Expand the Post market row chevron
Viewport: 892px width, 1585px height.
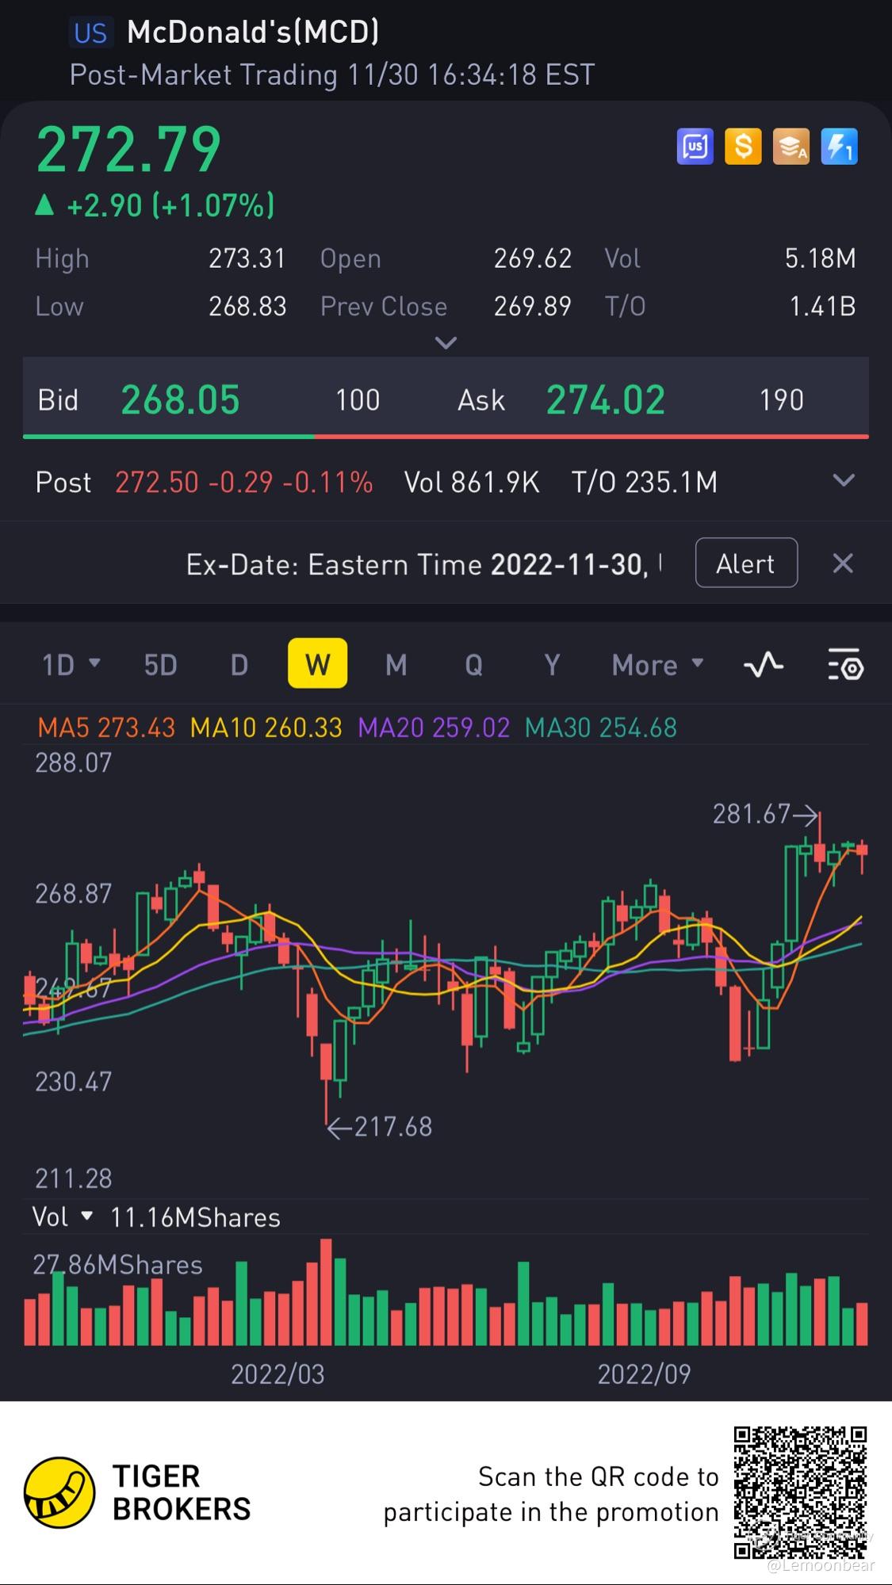[x=844, y=480]
